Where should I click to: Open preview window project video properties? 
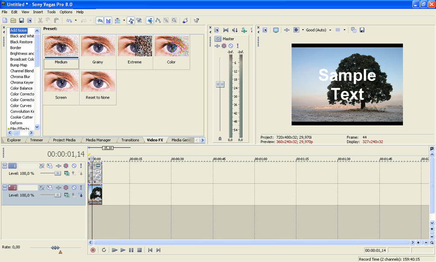point(265,30)
